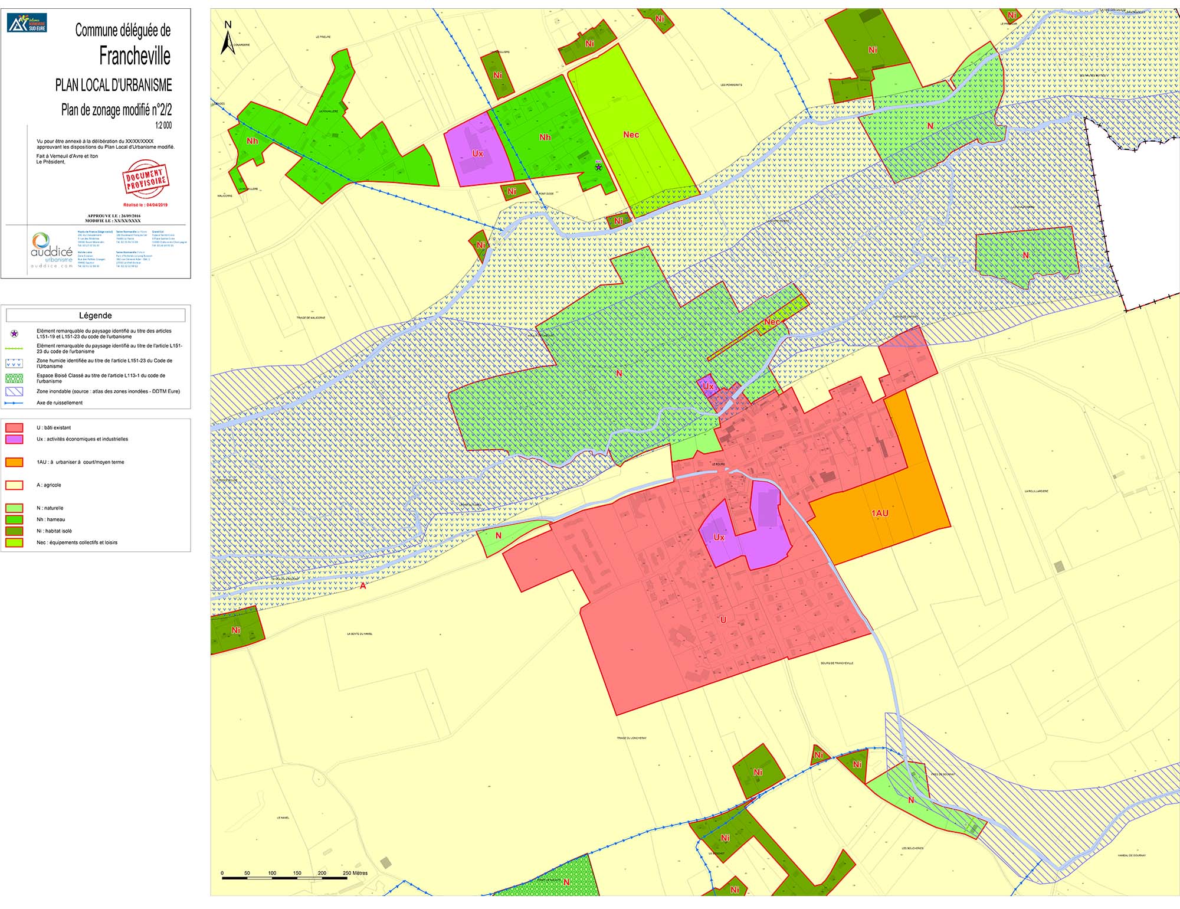Select the orange 1AU legend swatch
1180x909 pixels.
14,462
